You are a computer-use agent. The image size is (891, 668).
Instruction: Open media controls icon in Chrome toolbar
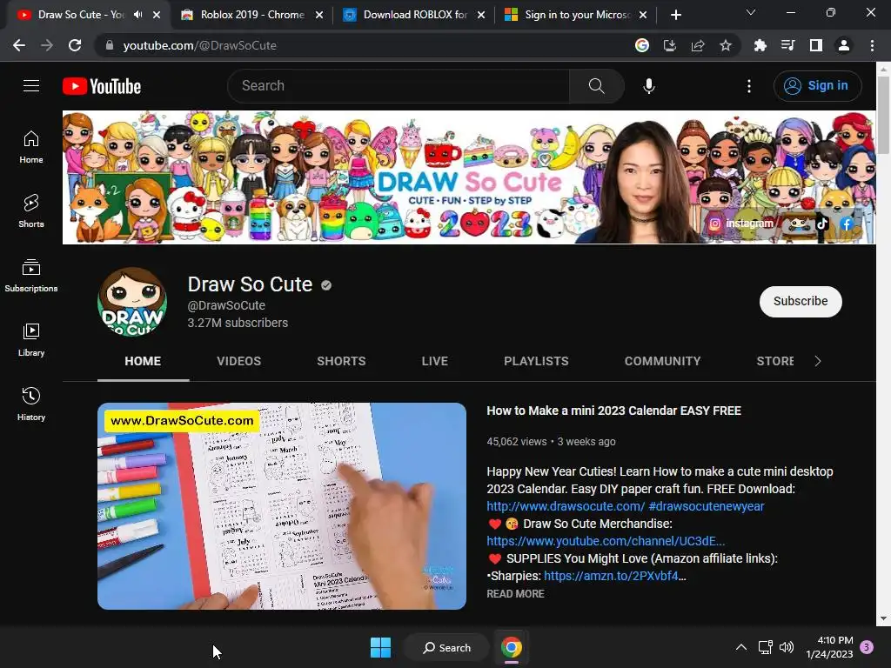[788, 45]
